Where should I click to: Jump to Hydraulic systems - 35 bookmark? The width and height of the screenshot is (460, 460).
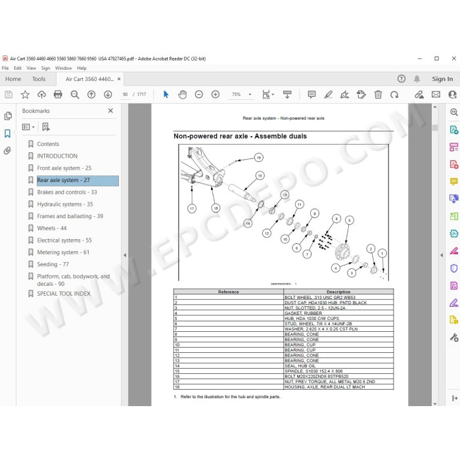click(65, 204)
